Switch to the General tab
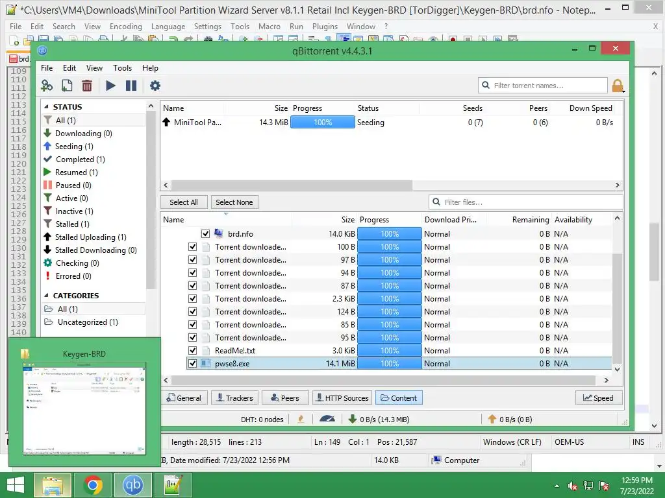 [x=184, y=398]
